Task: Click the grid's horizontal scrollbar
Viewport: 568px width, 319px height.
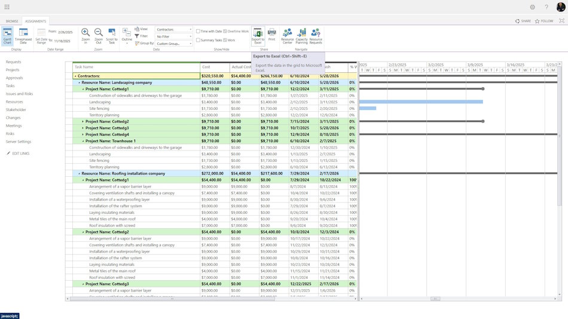Action: 172,299
